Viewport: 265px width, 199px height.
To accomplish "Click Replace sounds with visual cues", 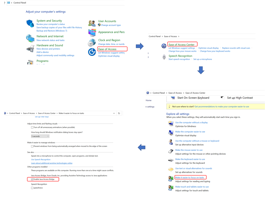I will coord(236,48).
